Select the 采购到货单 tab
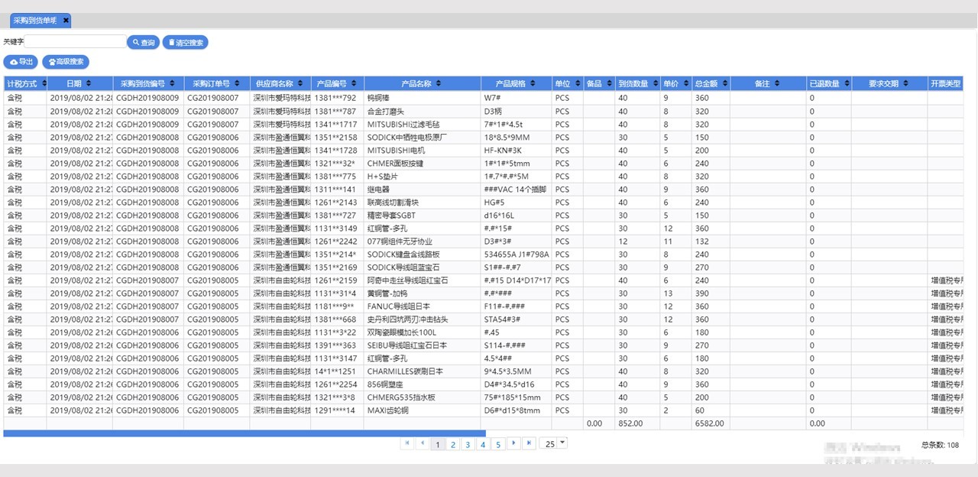 point(34,21)
